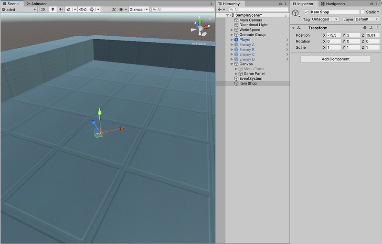Switch to the Inspector tab
The height and width of the screenshot is (244, 382).
(303, 4)
